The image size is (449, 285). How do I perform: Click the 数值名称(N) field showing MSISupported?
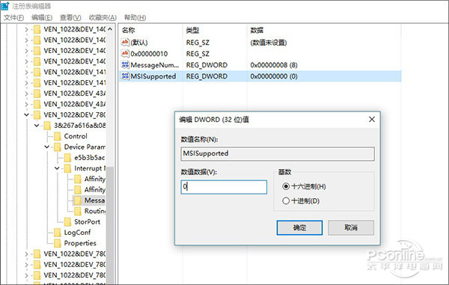[278, 153]
